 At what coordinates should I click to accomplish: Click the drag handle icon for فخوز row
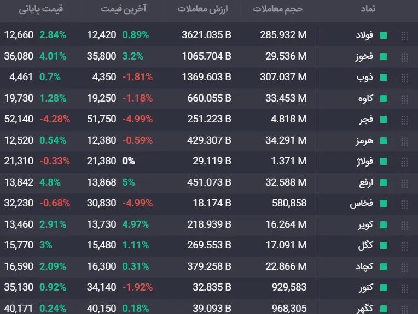click(404, 57)
